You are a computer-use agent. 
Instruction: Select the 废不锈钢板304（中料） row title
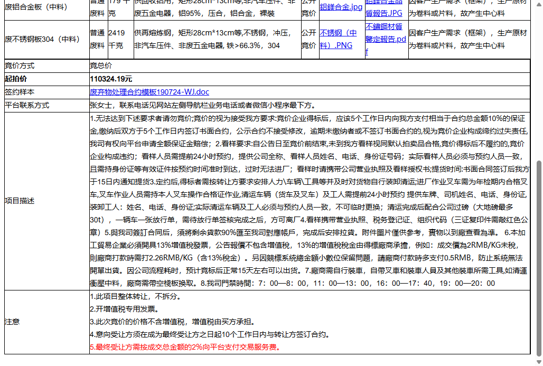pyautogui.click(x=42, y=37)
